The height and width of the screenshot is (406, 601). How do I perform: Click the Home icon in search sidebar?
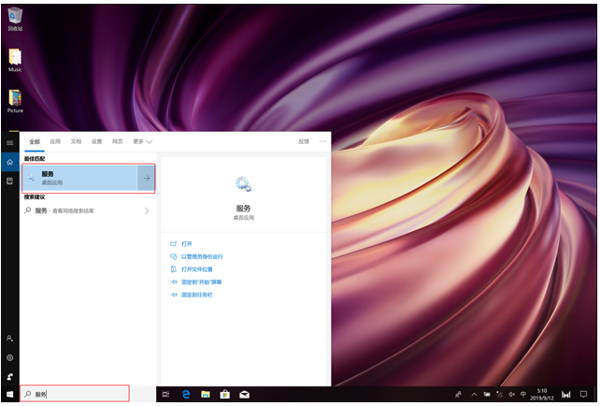(x=9, y=162)
